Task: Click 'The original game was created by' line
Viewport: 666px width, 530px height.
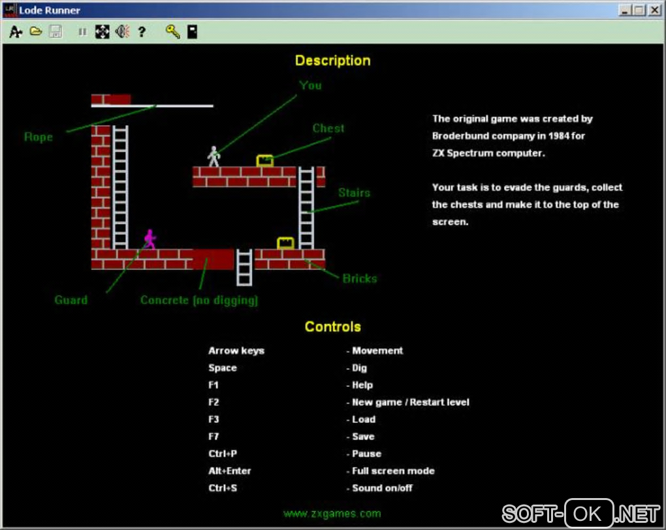Action: (x=513, y=119)
